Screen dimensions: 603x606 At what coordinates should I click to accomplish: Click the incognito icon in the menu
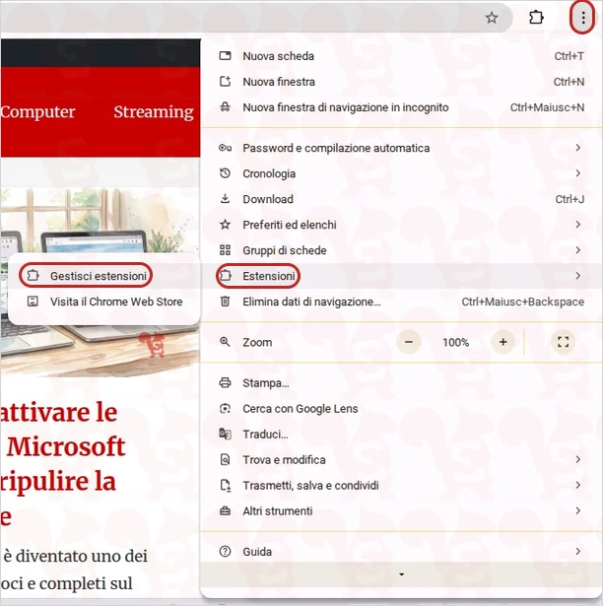[225, 107]
